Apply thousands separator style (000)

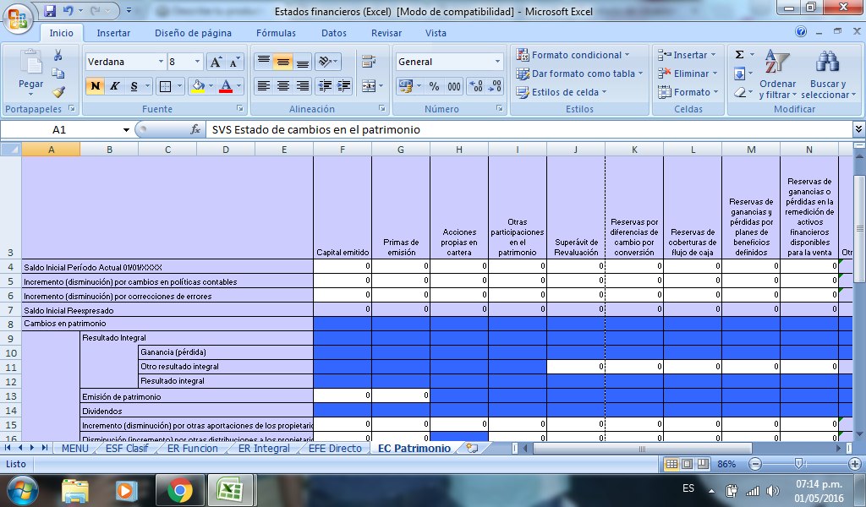pos(454,86)
